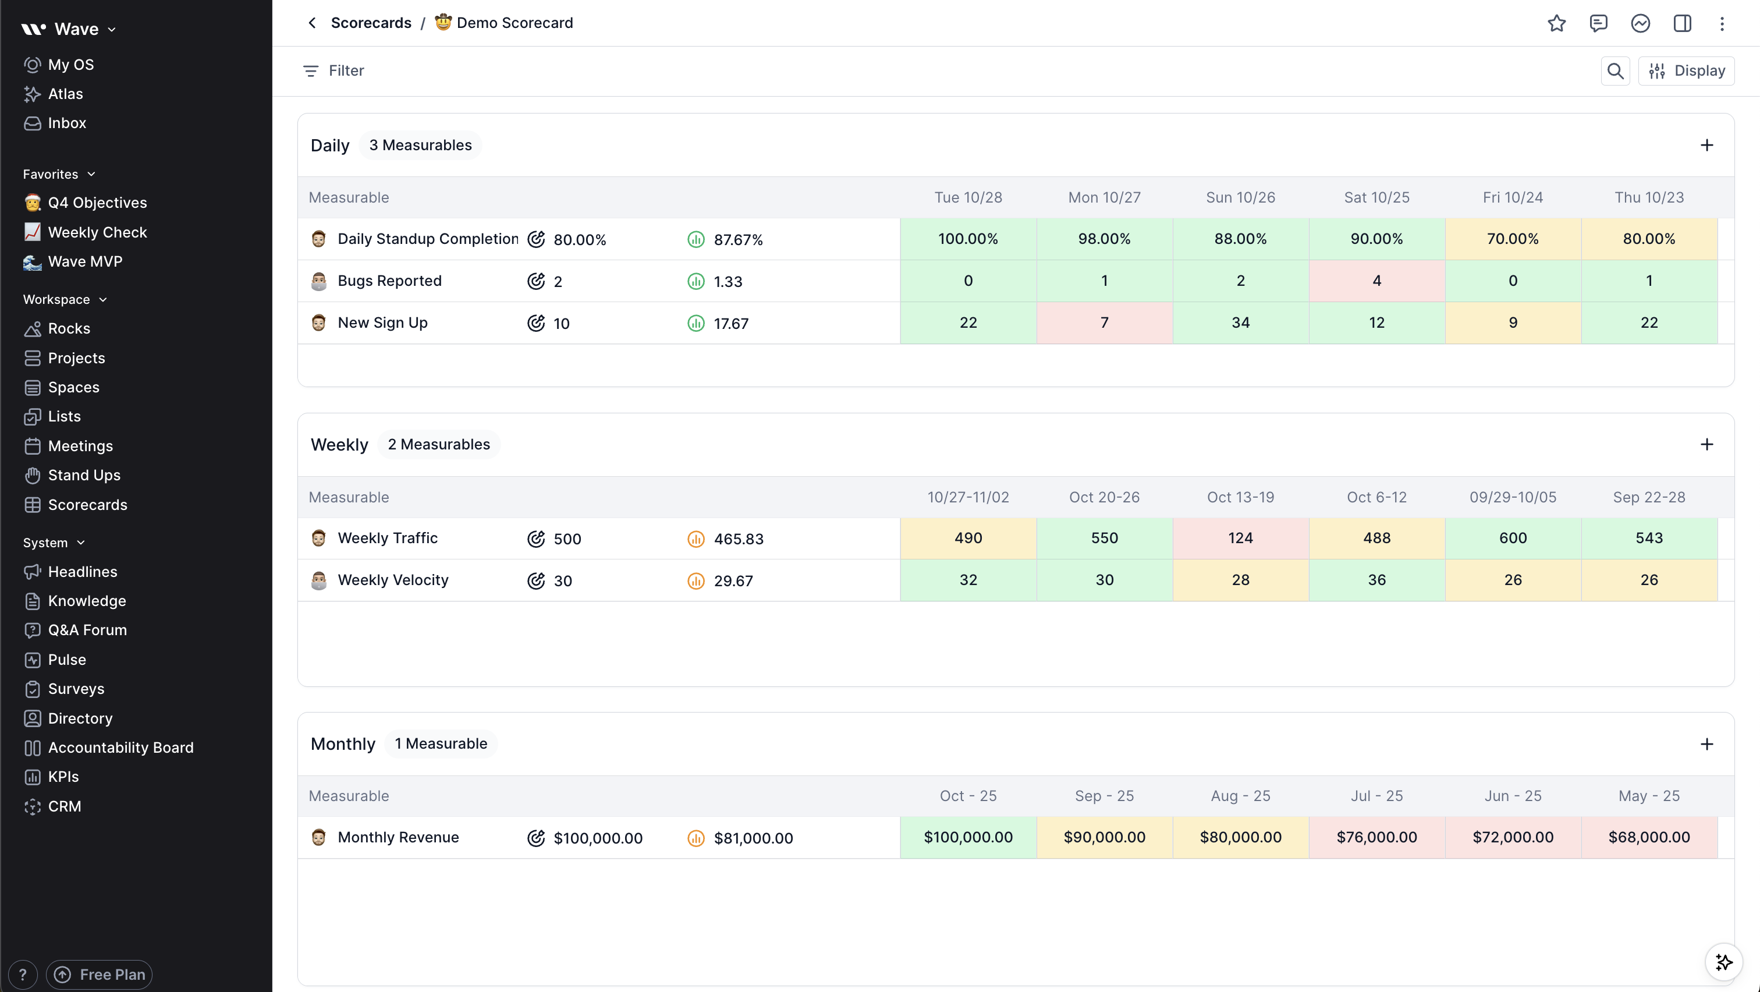Open the more options menu
1760x992 pixels.
[1722, 23]
